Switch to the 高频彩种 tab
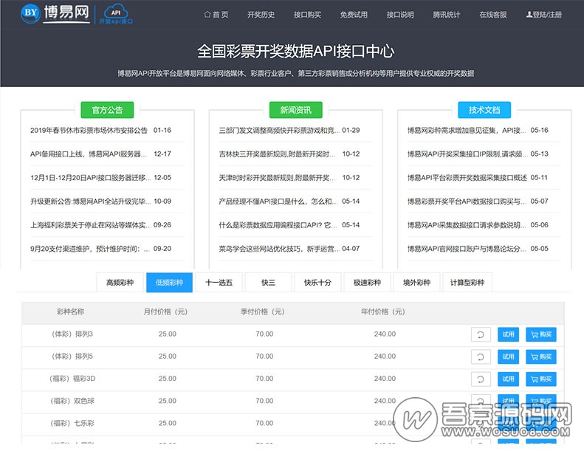The height and width of the screenshot is (451, 584). 120,282
